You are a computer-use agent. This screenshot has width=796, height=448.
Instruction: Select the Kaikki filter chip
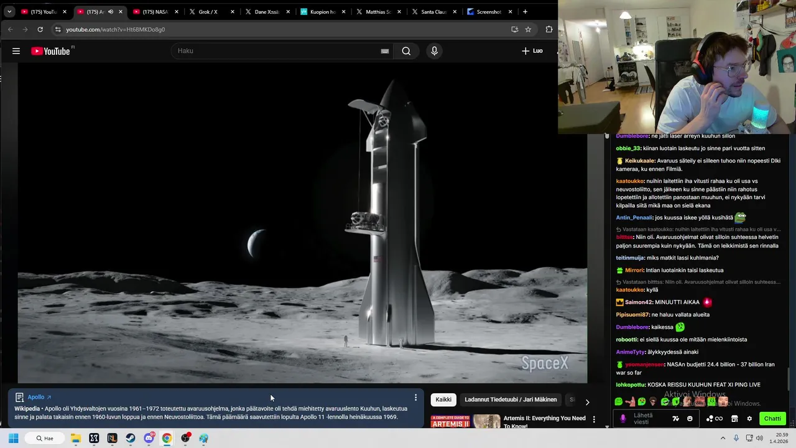(x=443, y=400)
